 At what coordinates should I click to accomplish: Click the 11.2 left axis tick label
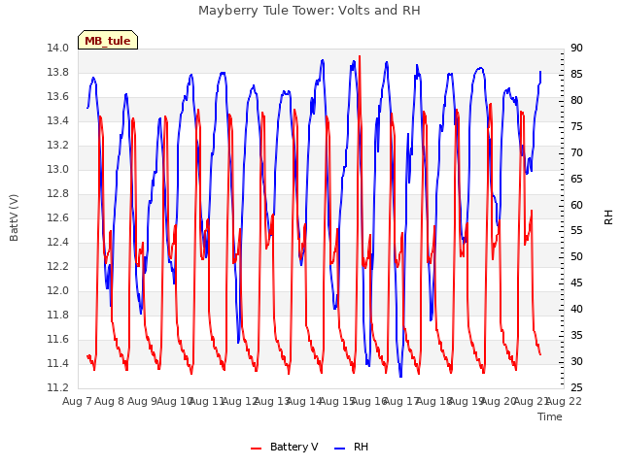coord(58,388)
